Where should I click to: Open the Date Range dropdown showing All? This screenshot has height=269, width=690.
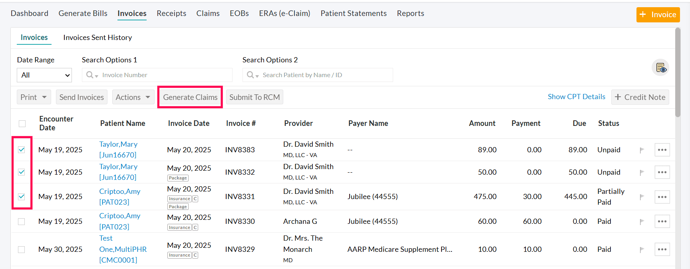pos(44,75)
